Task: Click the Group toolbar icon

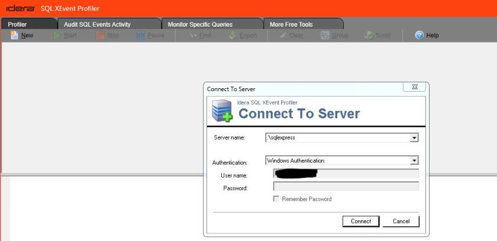Action: [x=325, y=36]
